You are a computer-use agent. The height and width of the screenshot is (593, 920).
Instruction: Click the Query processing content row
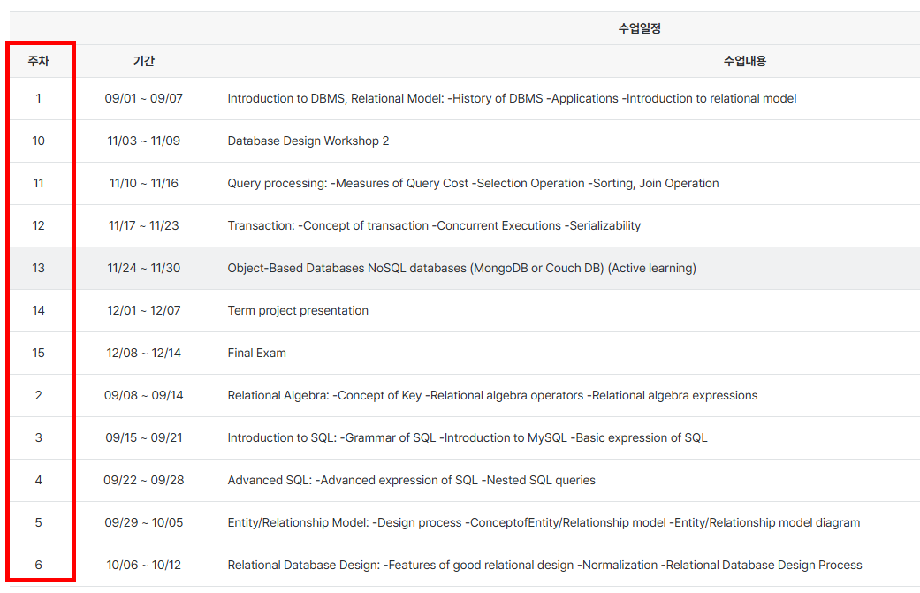(473, 183)
